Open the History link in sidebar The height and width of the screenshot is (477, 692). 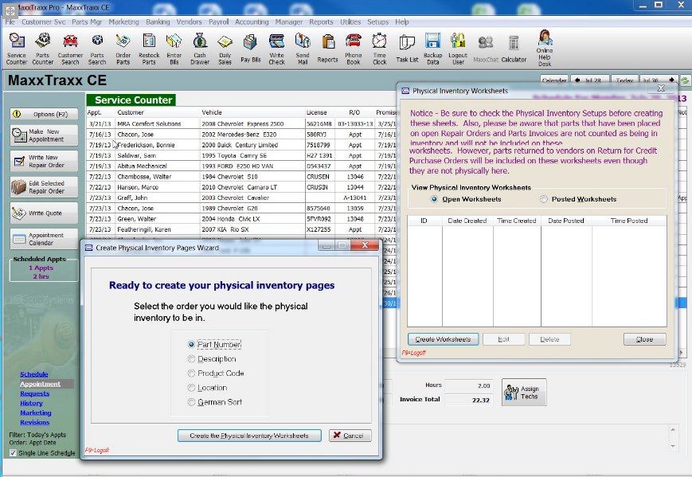[x=31, y=403]
